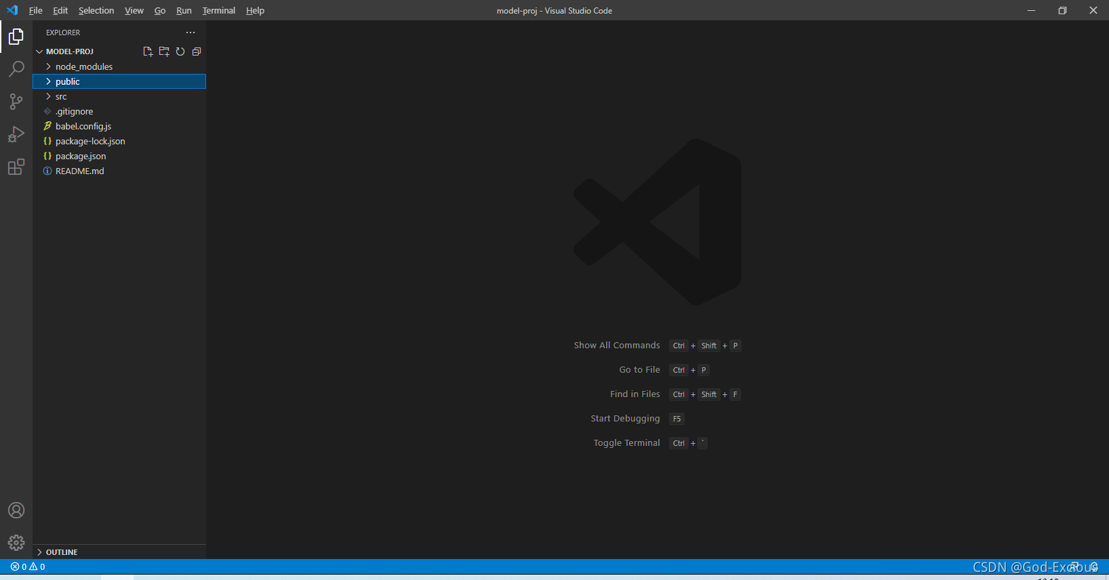
Task: Open the Source Control view
Action: point(16,102)
